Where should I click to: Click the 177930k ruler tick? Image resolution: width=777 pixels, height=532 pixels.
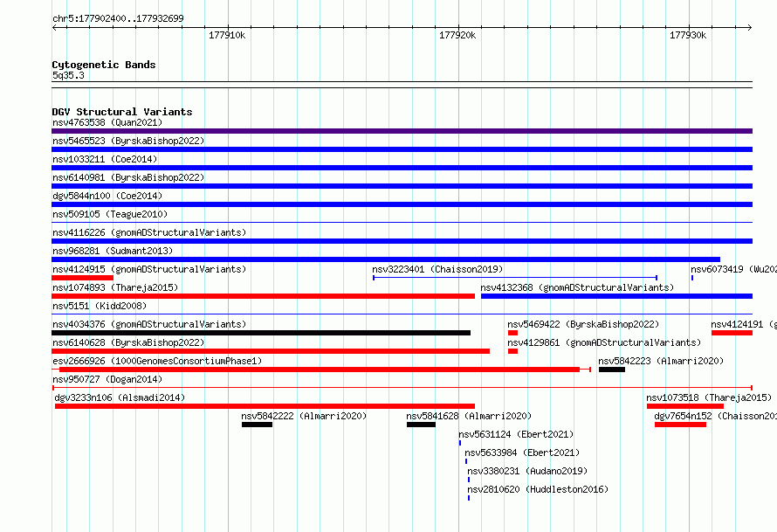click(x=688, y=35)
